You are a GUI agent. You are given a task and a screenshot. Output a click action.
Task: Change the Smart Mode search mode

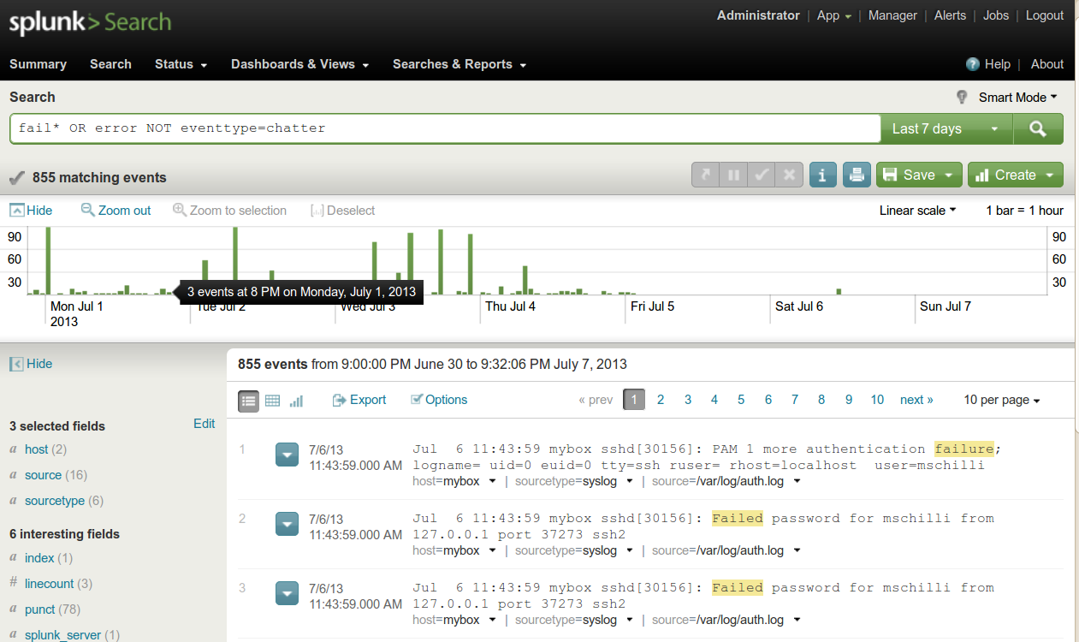coord(1018,98)
